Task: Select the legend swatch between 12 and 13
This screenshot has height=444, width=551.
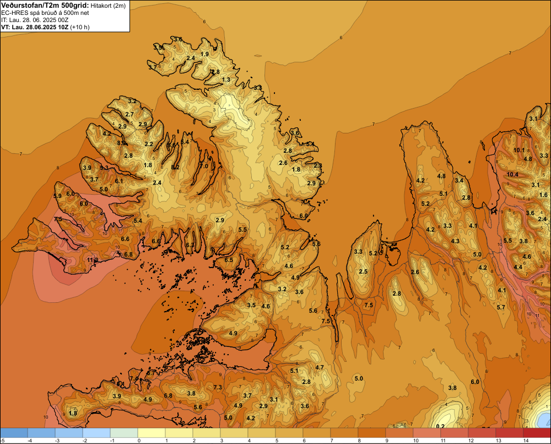Action: [482, 433]
